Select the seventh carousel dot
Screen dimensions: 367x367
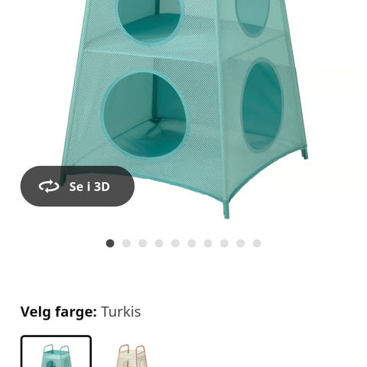(208, 243)
